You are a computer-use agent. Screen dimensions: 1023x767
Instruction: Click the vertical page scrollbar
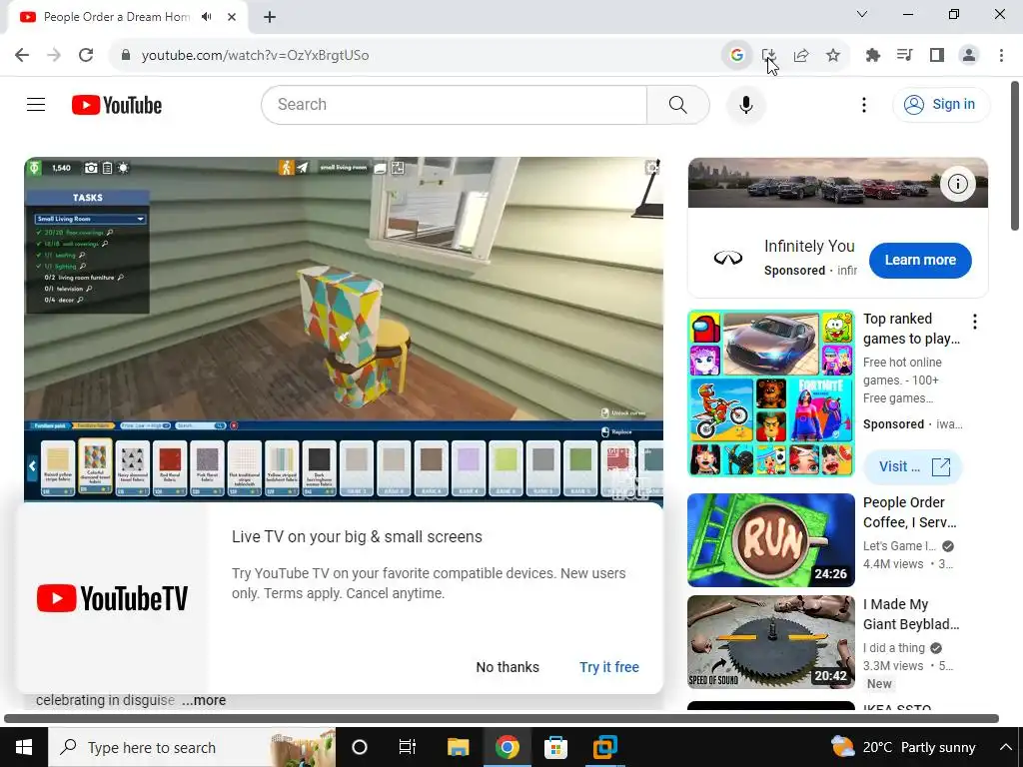click(1015, 156)
